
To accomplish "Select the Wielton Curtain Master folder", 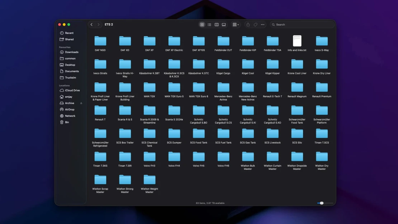I will [273, 157].
